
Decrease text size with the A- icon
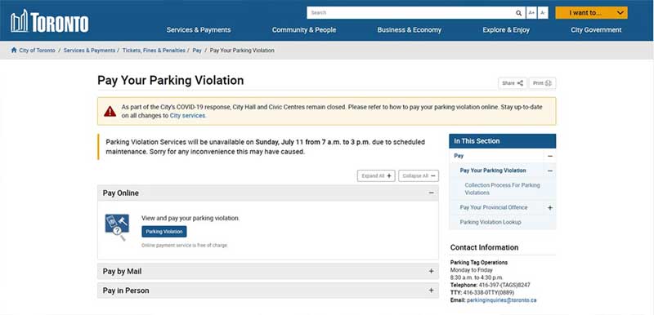click(543, 13)
